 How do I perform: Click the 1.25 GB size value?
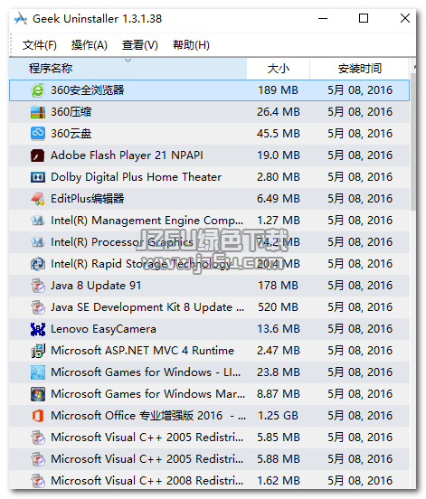(278, 416)
